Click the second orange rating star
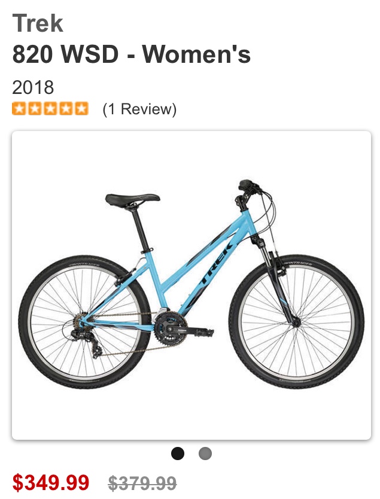This screenshot has height=499, width=380. click(x=35, y=108)
